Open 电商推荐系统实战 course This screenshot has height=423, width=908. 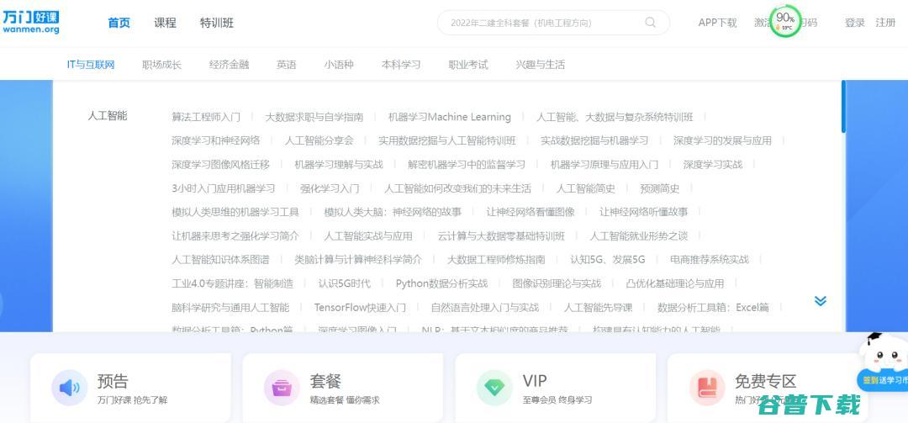click(710, 260)
